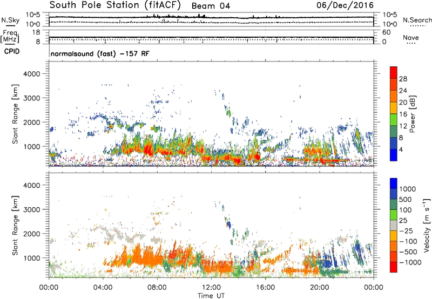This screenshot has width=432, height=299.
Task: Click the 'Nave' legend label
Action: point(411,37)
